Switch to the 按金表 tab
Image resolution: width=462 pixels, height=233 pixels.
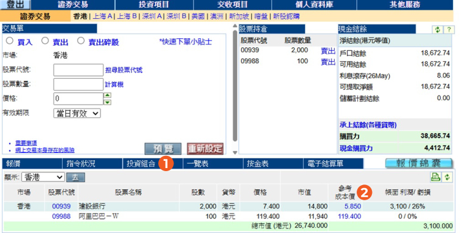point(273,164)
